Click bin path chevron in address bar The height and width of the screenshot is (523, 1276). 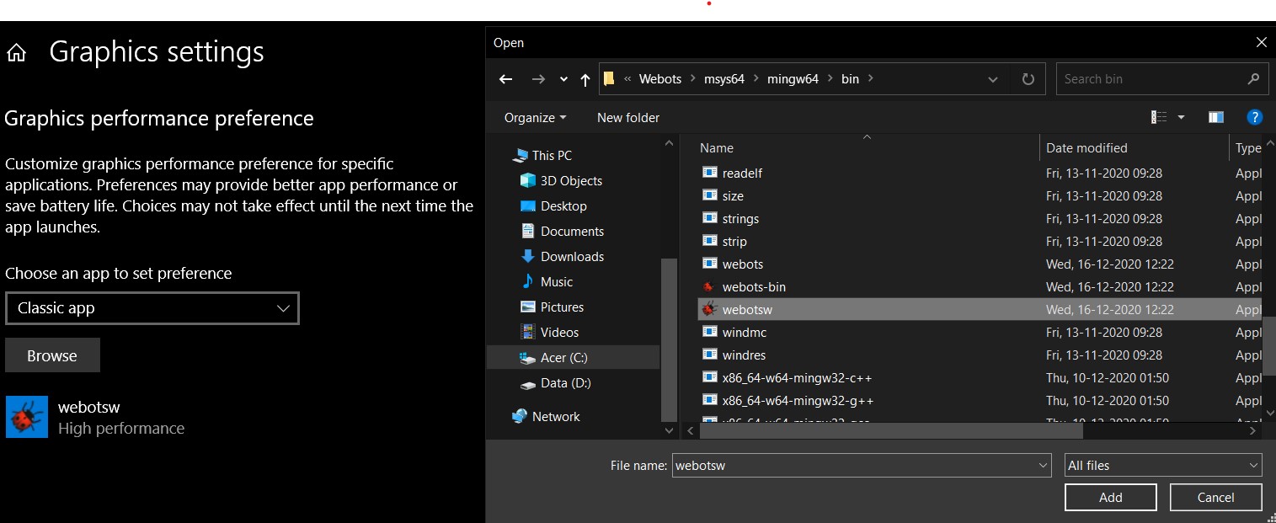pyautogui.click(x=871, y=79)
